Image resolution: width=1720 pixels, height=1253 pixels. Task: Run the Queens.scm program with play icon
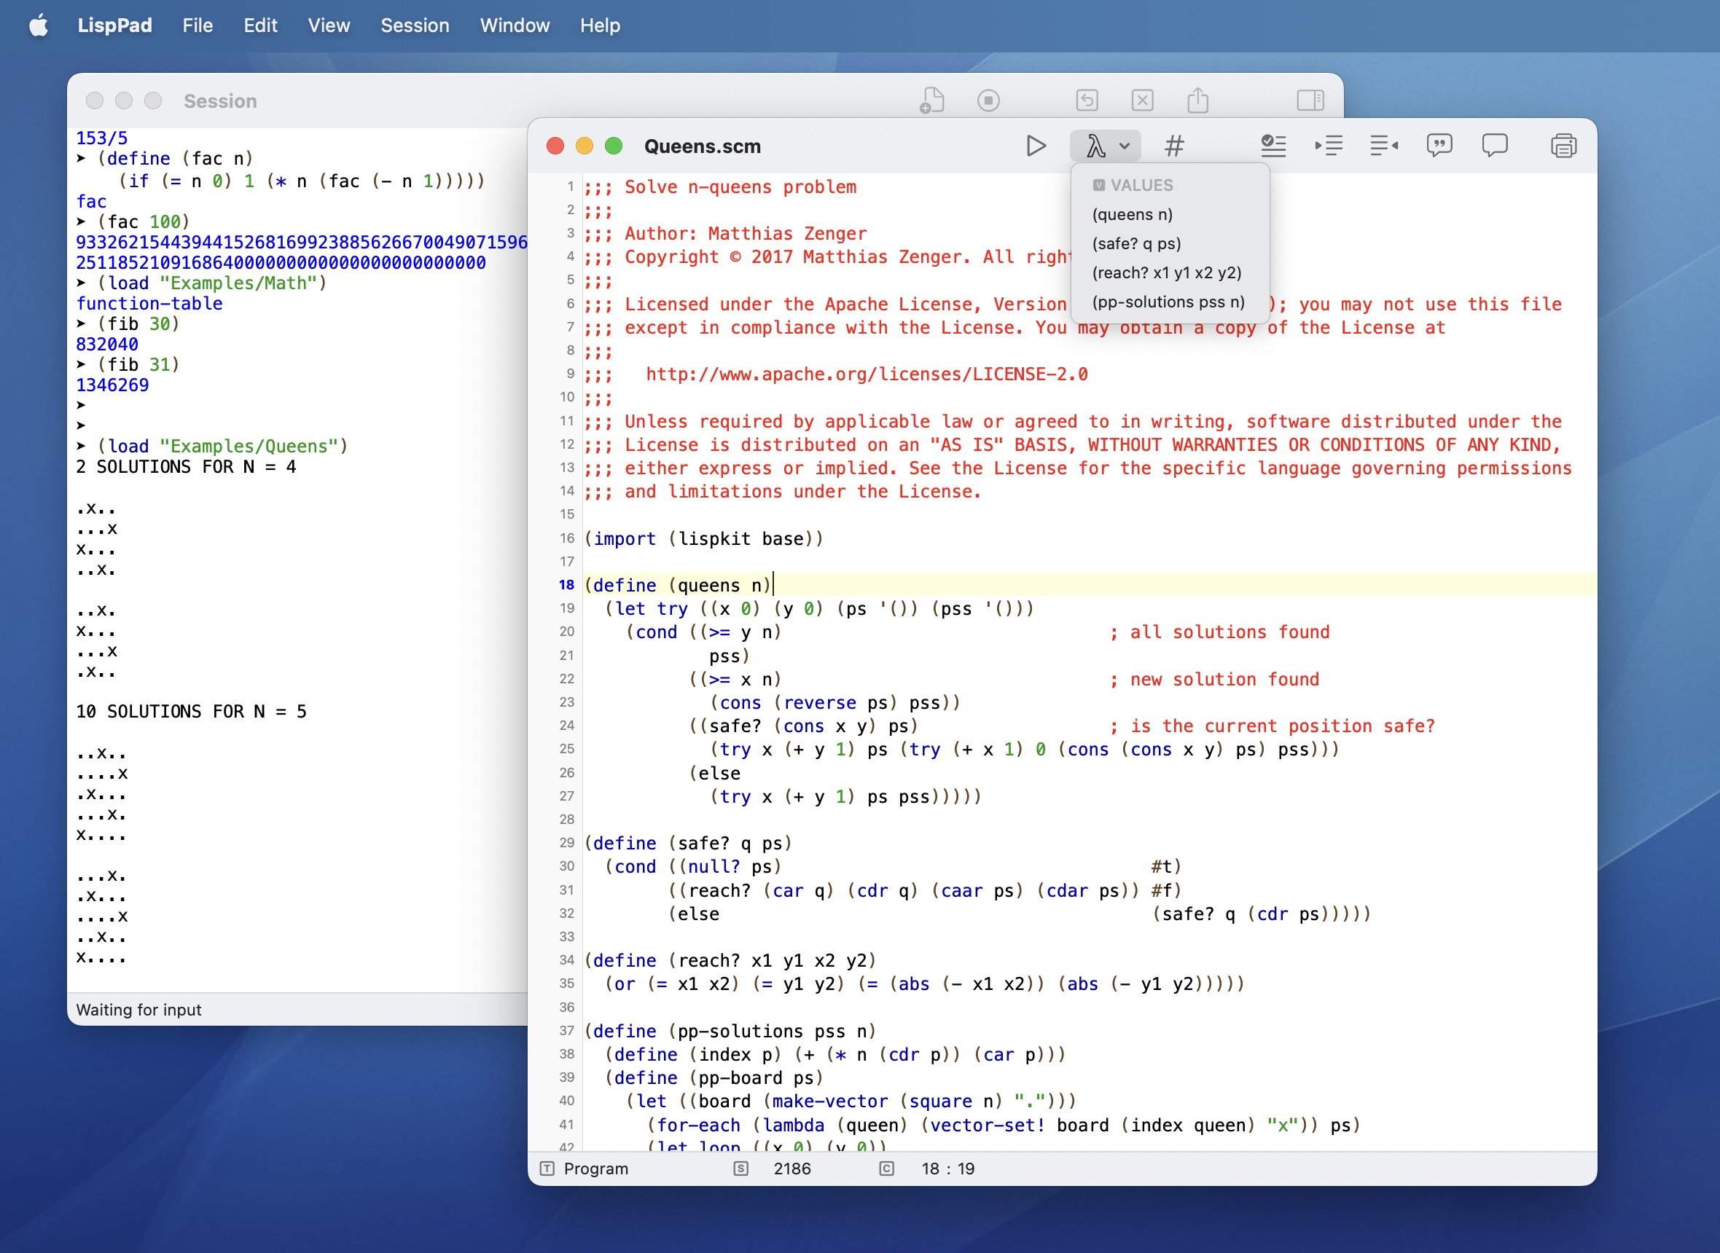tap(1035, 146)
